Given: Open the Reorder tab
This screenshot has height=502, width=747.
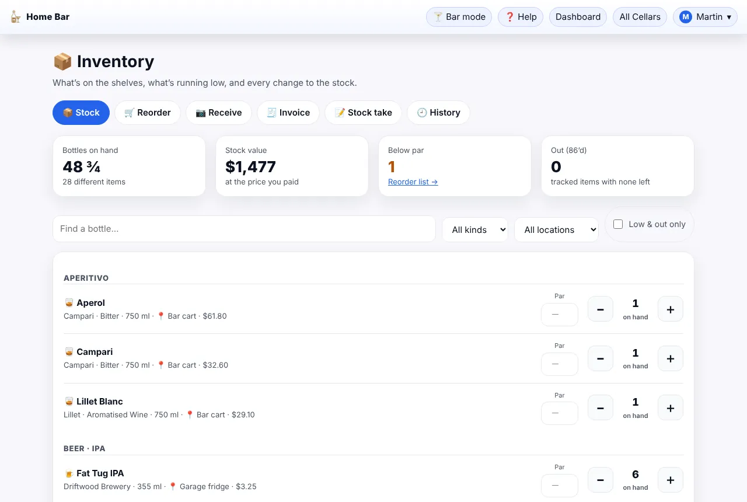Looking at the screenshot, I should tap(148, 113).
